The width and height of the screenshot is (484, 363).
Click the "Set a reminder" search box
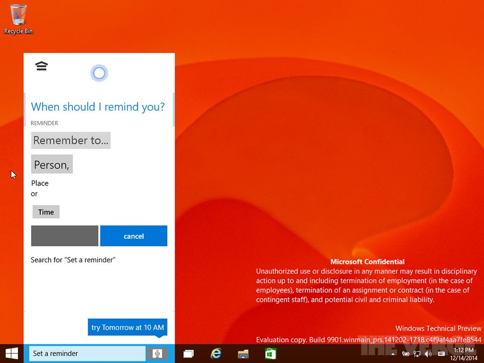[x=87, y=354]
